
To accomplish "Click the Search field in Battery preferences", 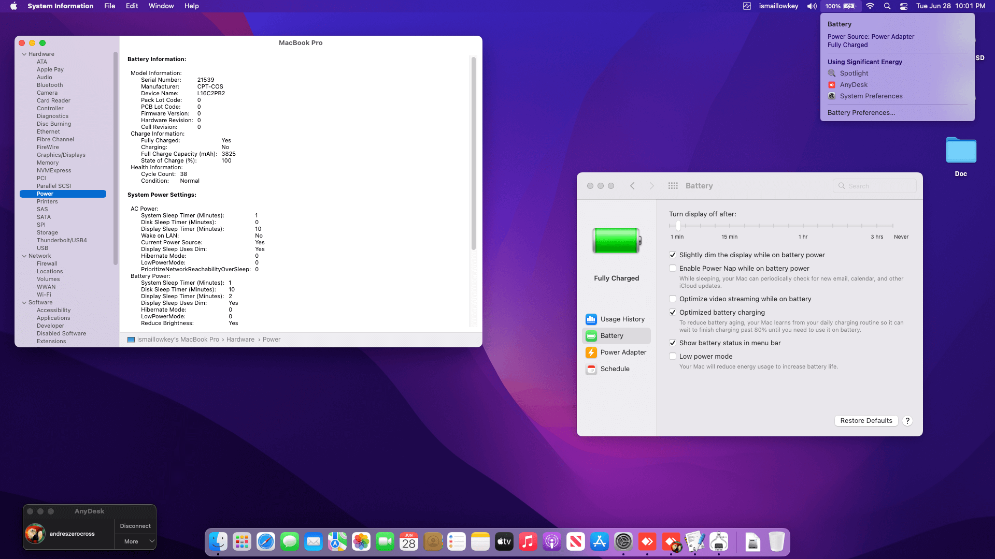I will click(x=875, y=186).
